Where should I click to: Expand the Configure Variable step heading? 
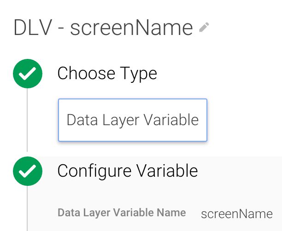(x=128, y=171)
